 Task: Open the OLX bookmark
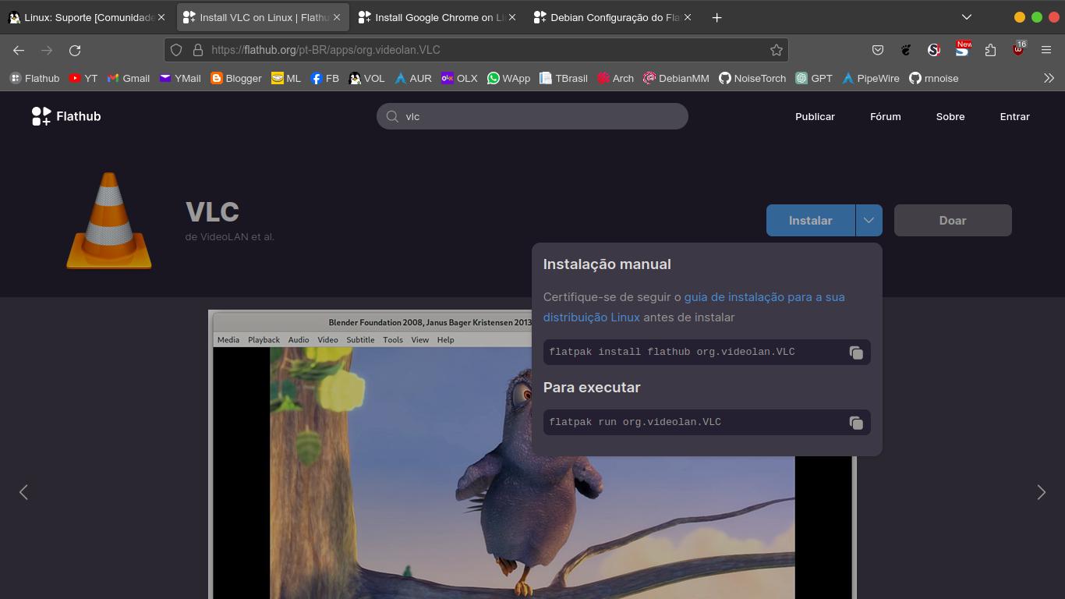click(x=459, y=78)
